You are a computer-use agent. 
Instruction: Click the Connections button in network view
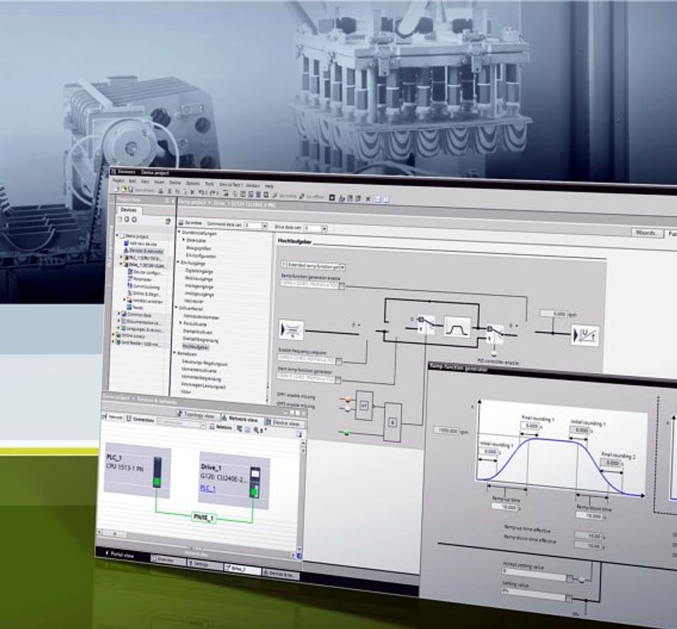[142, 419]
